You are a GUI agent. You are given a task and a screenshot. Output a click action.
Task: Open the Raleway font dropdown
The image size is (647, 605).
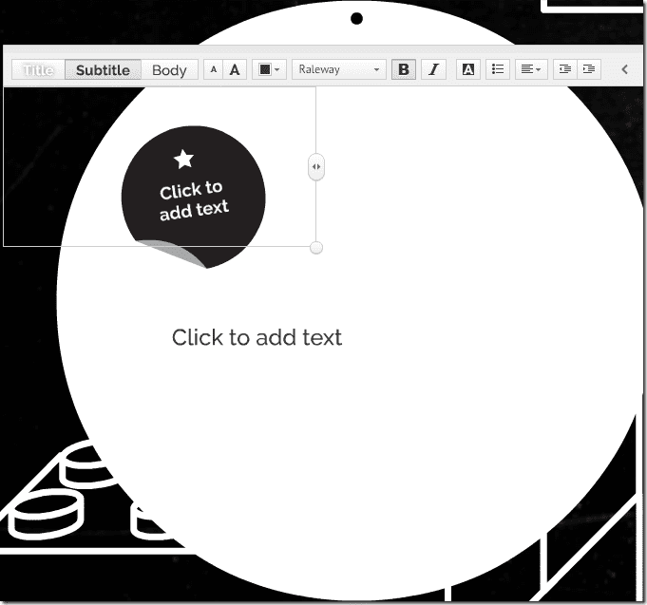(x=339, y=69)
